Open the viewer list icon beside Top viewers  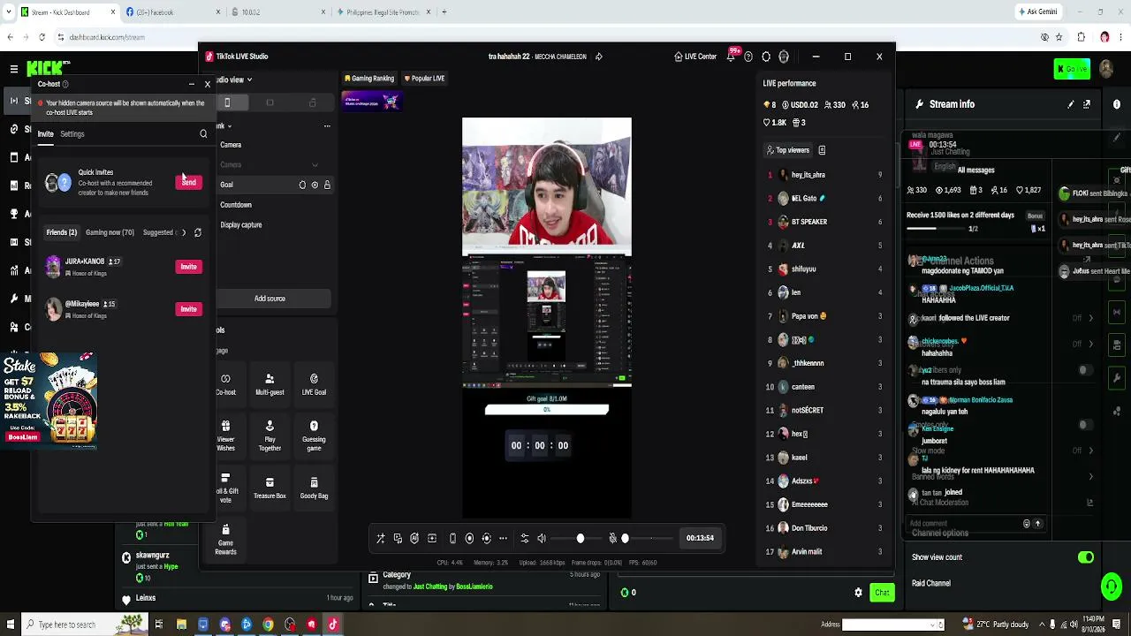pyautogui.click(x=822, y=150)
